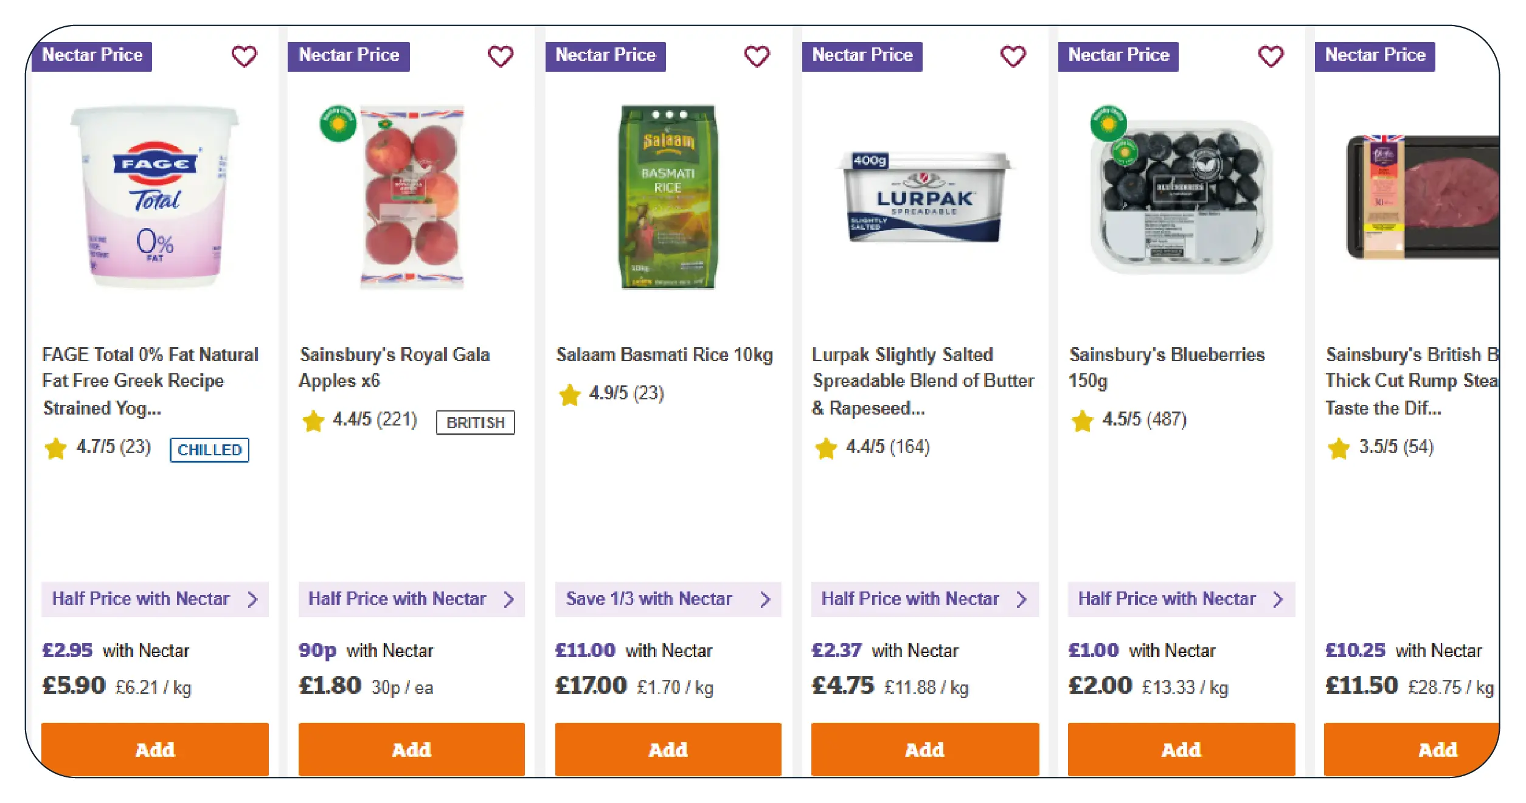Save Salaam Basmati Rice to favourites heart
Image resolution: width=1526 pixels, height=803 pixels.
tap(757, 57)
